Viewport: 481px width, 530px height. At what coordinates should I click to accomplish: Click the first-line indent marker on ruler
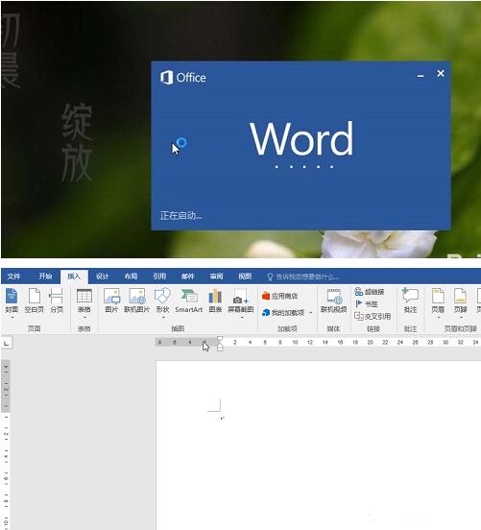(220, 339)
